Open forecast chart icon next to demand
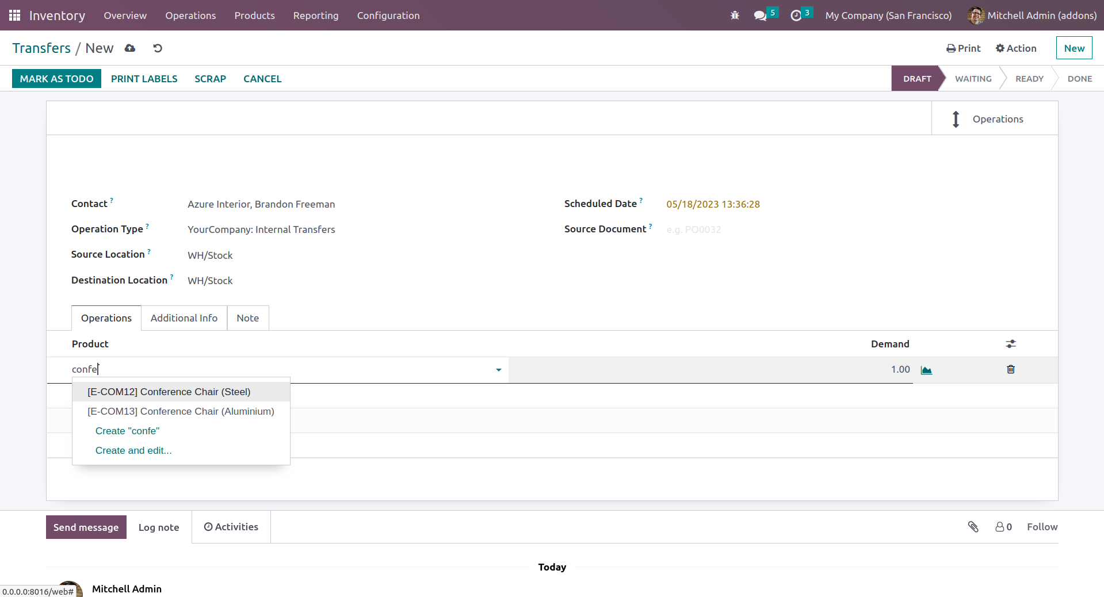 pyautogui.click(x=926, y=370)
